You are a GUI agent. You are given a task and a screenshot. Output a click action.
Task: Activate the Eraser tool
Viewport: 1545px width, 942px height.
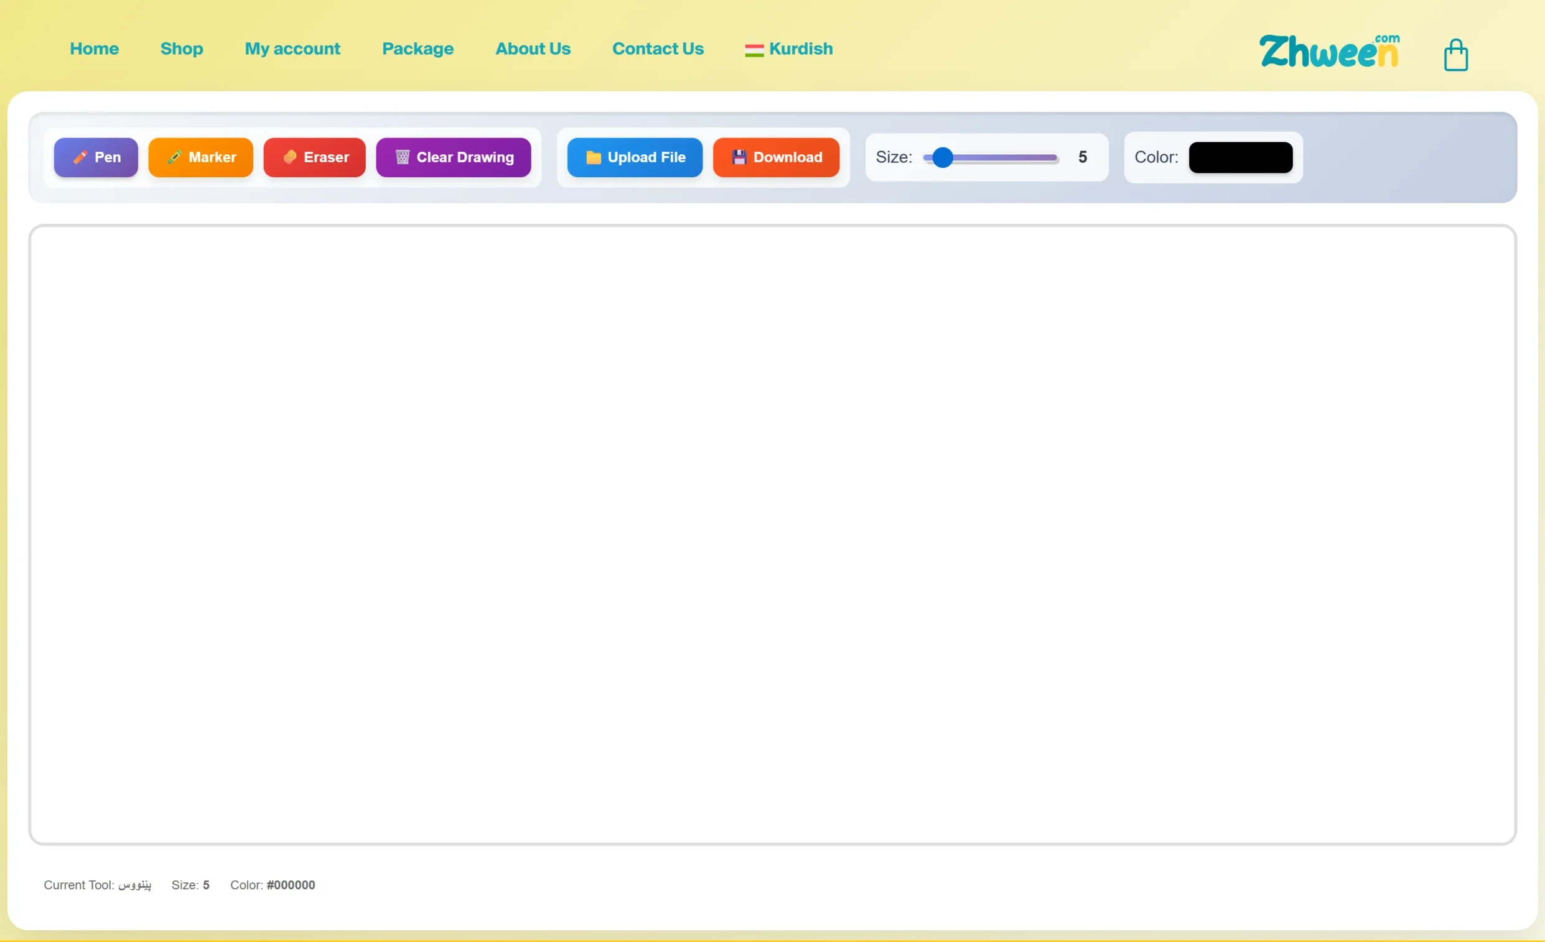click(x=314, y=157)
